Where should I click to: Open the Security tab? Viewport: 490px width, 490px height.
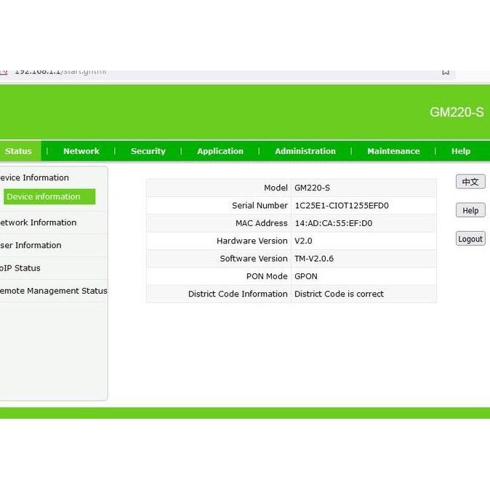(x=148, y=151)
